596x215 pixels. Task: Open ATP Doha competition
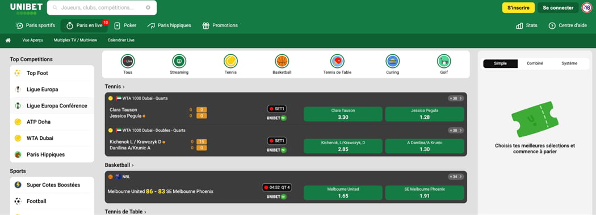(52, 122)
